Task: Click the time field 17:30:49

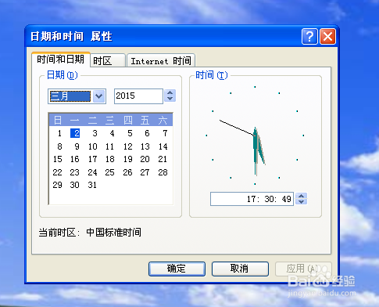Action: [x=252, y=199]
